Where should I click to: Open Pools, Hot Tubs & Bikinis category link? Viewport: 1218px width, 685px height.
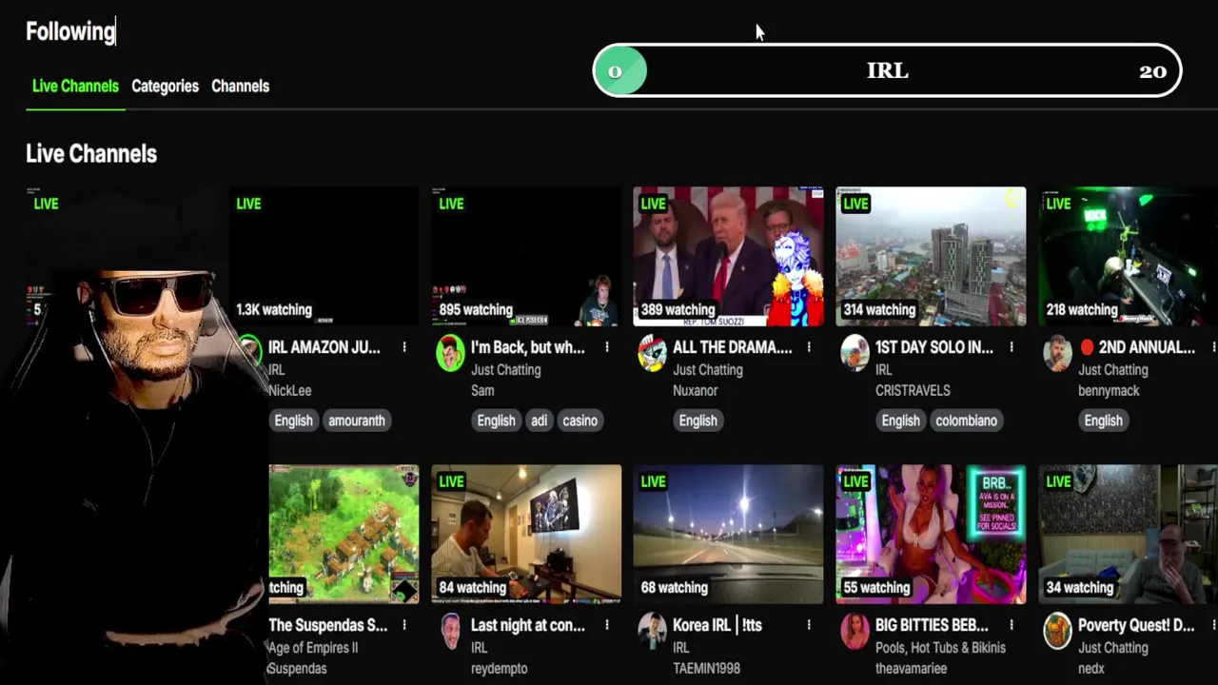point(940,648)
